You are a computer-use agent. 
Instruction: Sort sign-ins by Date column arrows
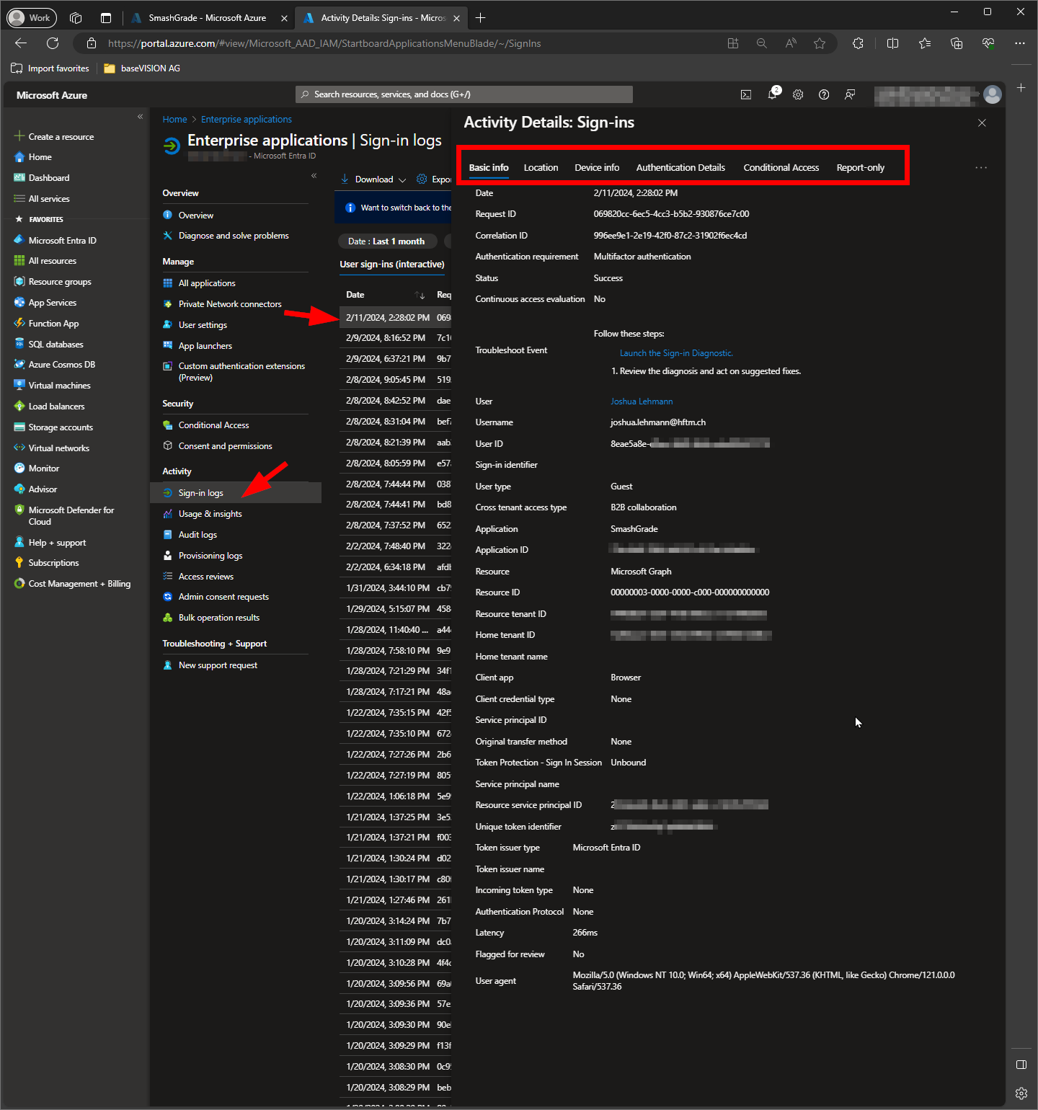[x=420, y=295]
